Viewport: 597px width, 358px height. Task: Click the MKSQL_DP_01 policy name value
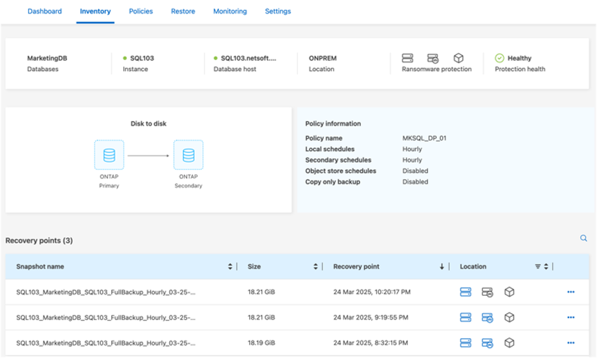(x=424, y=138)
